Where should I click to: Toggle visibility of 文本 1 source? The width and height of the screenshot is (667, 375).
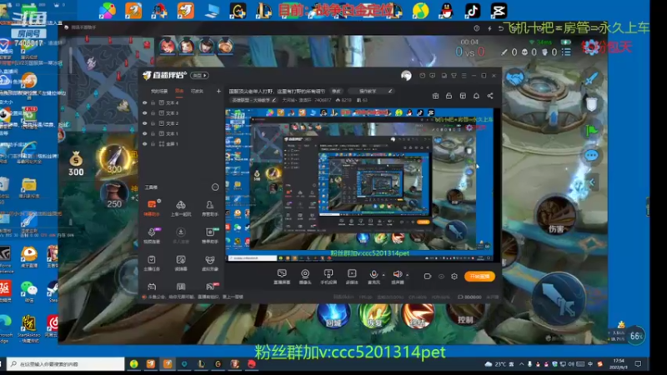tap(144, 133)
